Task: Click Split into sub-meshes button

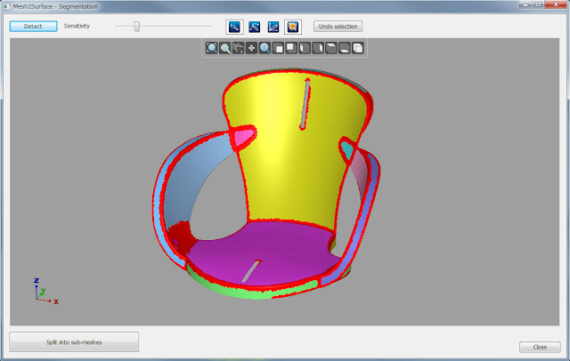Action: pos(74,341)
